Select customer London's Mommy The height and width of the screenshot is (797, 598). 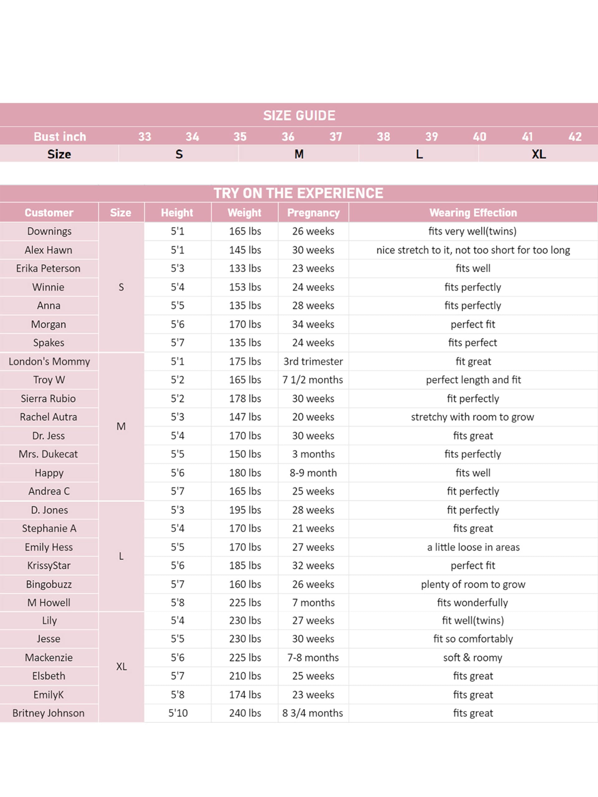[49, 361]
